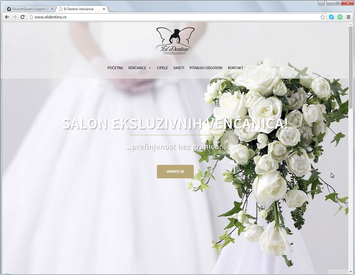Viewport: 355px width, 275px height.
Task: Click the UVERITE SE button
Action: (x=175, y=171)
